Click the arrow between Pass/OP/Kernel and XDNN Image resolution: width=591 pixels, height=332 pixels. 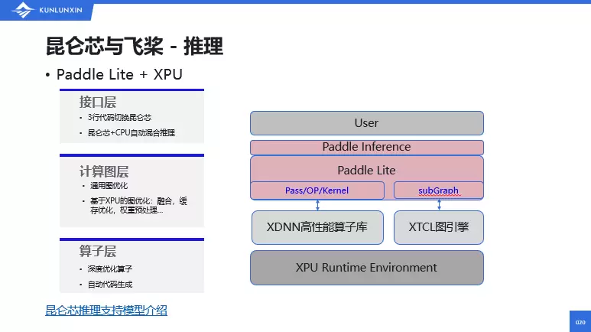317,204
